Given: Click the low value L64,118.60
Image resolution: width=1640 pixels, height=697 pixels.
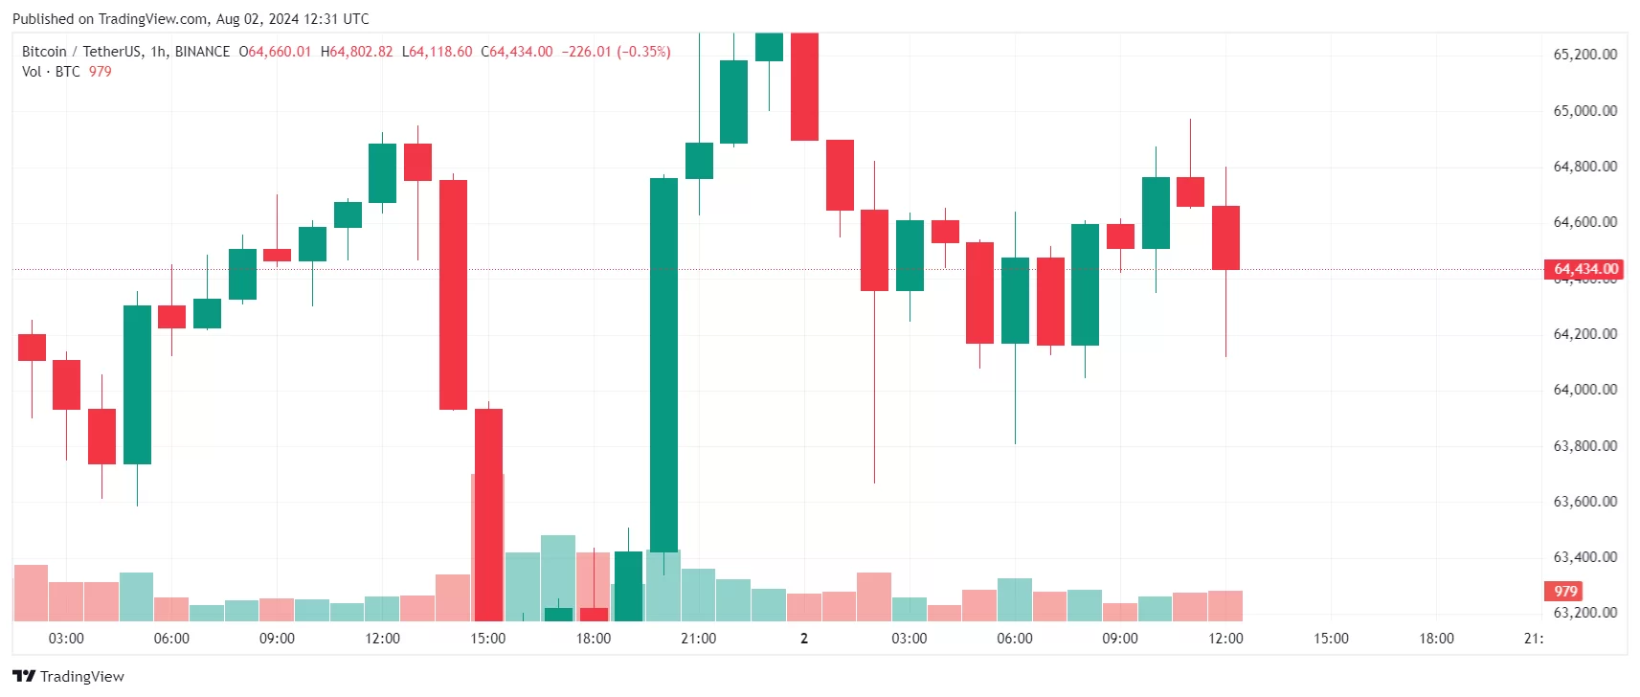Looking at the screenshot, I should tap(438, 52).
